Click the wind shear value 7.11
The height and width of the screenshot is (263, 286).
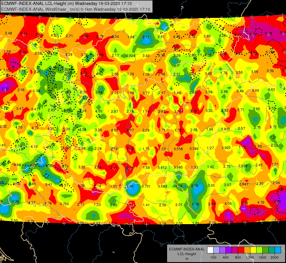[22, 71]
